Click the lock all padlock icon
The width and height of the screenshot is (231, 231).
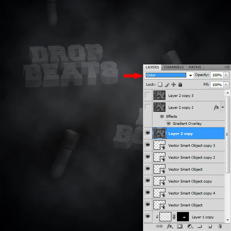pyautogui.click(x=180, y=85)
